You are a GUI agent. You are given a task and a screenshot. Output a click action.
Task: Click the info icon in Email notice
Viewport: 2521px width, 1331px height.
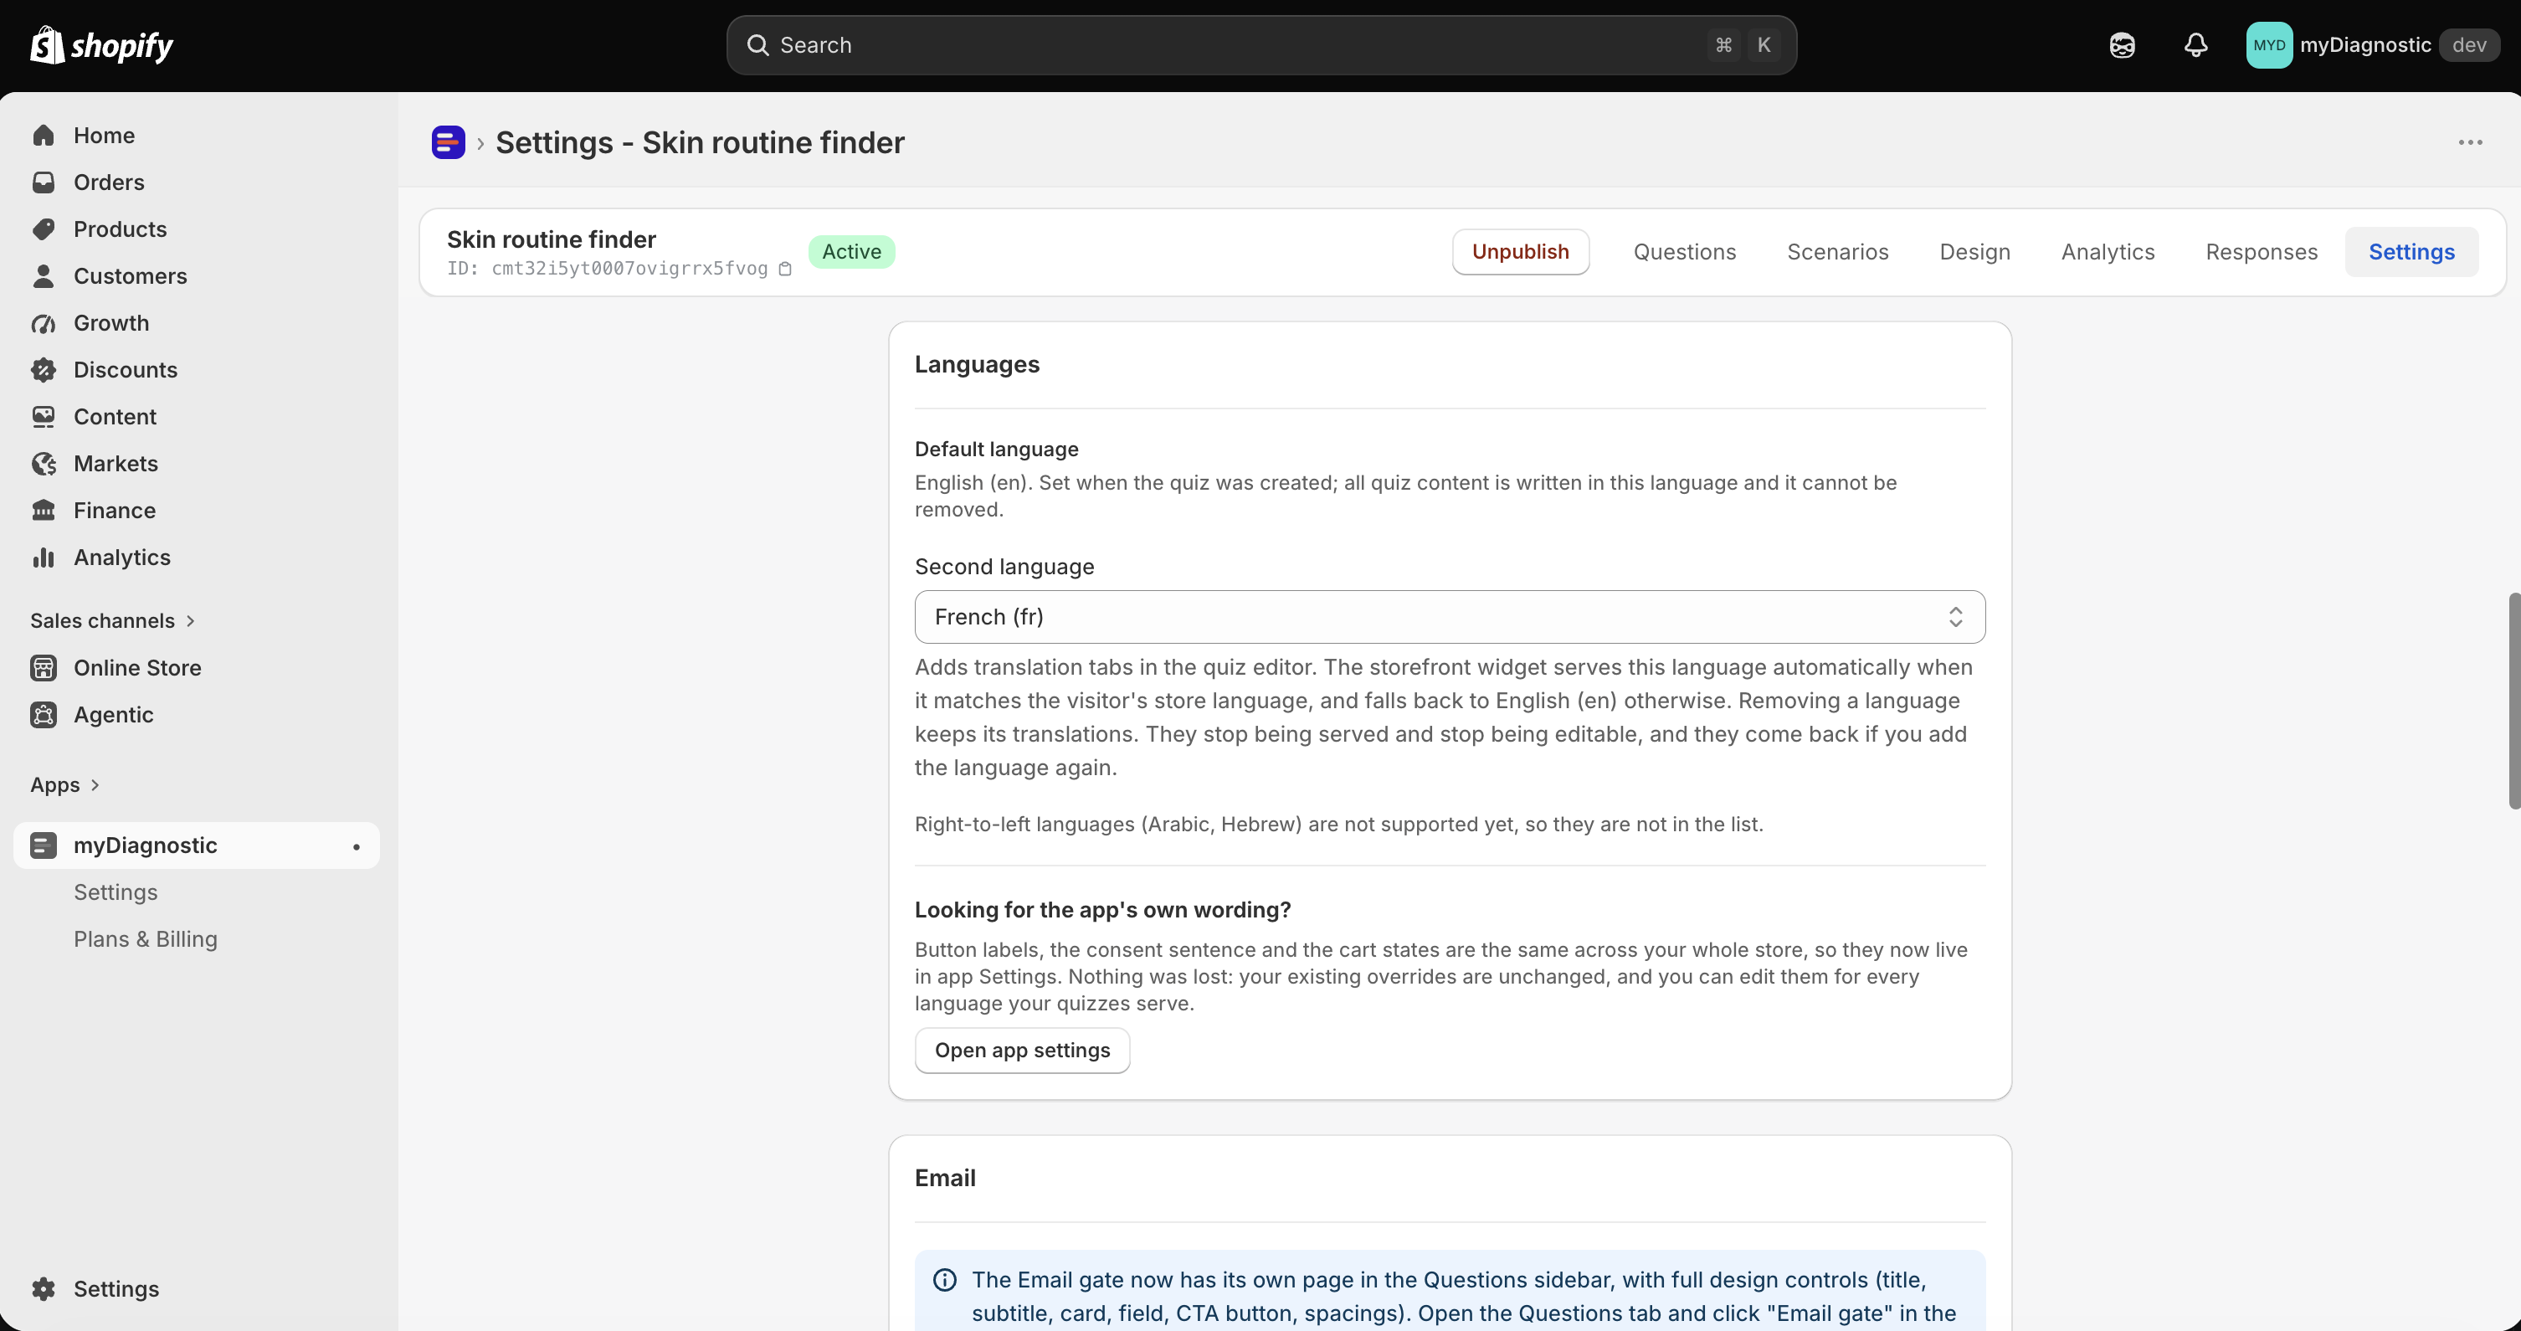944,1280
